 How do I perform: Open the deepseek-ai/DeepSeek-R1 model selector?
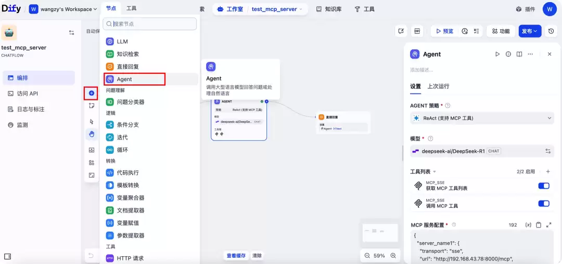(x=482, y=151)
